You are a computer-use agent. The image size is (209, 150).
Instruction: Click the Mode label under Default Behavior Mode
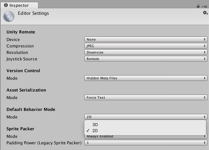point(12,117)
